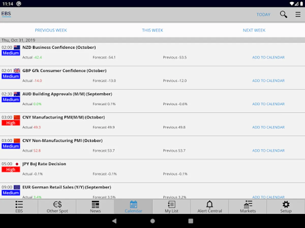Open Setup gear tab
This screenshot has height=228, width=305.
point(286,207)
